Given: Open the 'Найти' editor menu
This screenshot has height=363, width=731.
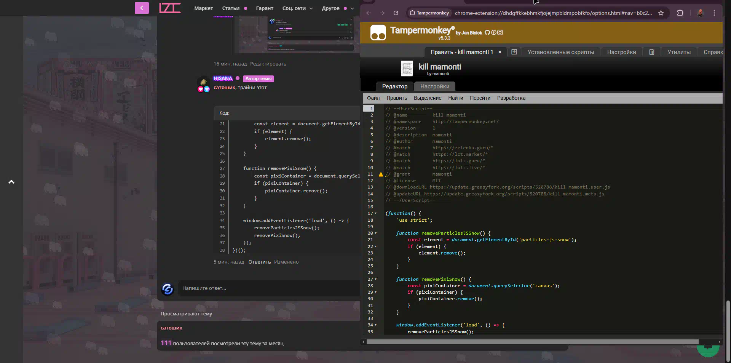Looking at the screenshot, I should pos(456,98).
